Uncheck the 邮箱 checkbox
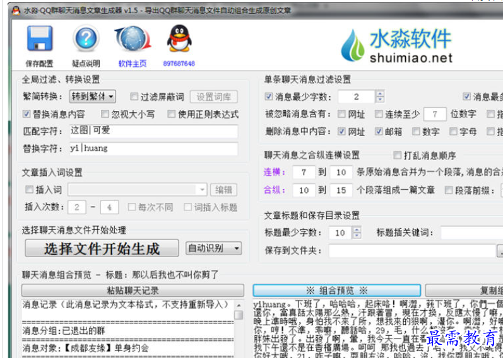Viewport: 503px width, 358px height. tap(379, 131)
